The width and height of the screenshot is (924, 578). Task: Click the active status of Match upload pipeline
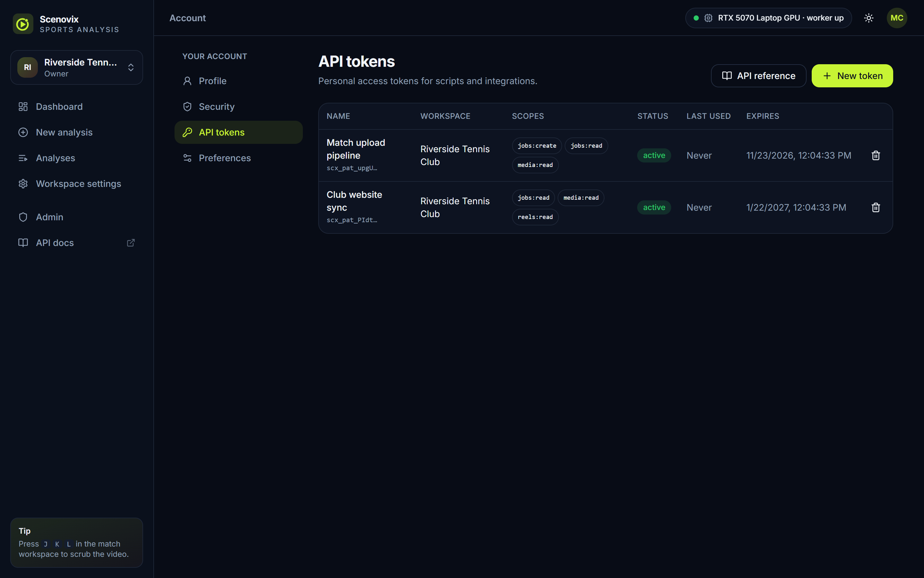tap(654, 155)
